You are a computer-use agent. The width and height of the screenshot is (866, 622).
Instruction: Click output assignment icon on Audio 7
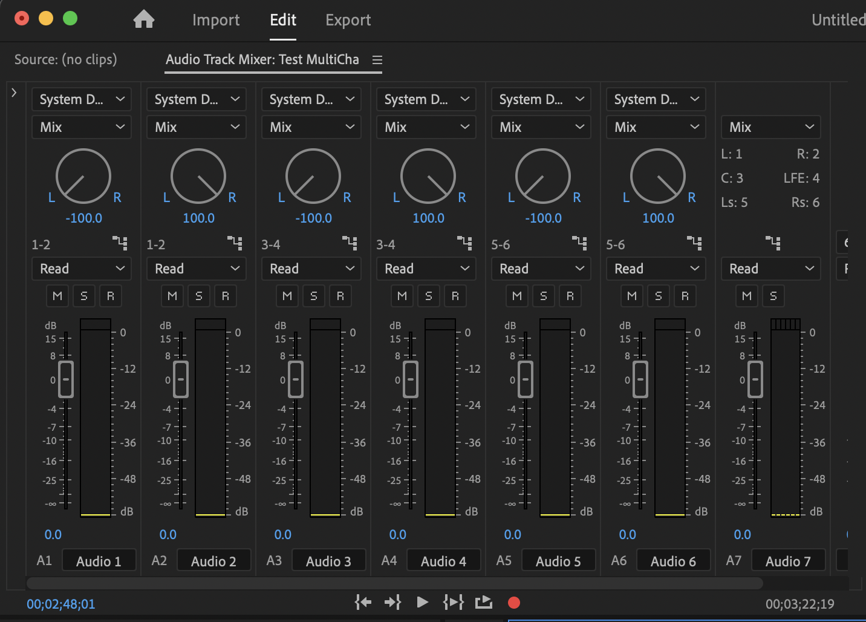point(773,243)
